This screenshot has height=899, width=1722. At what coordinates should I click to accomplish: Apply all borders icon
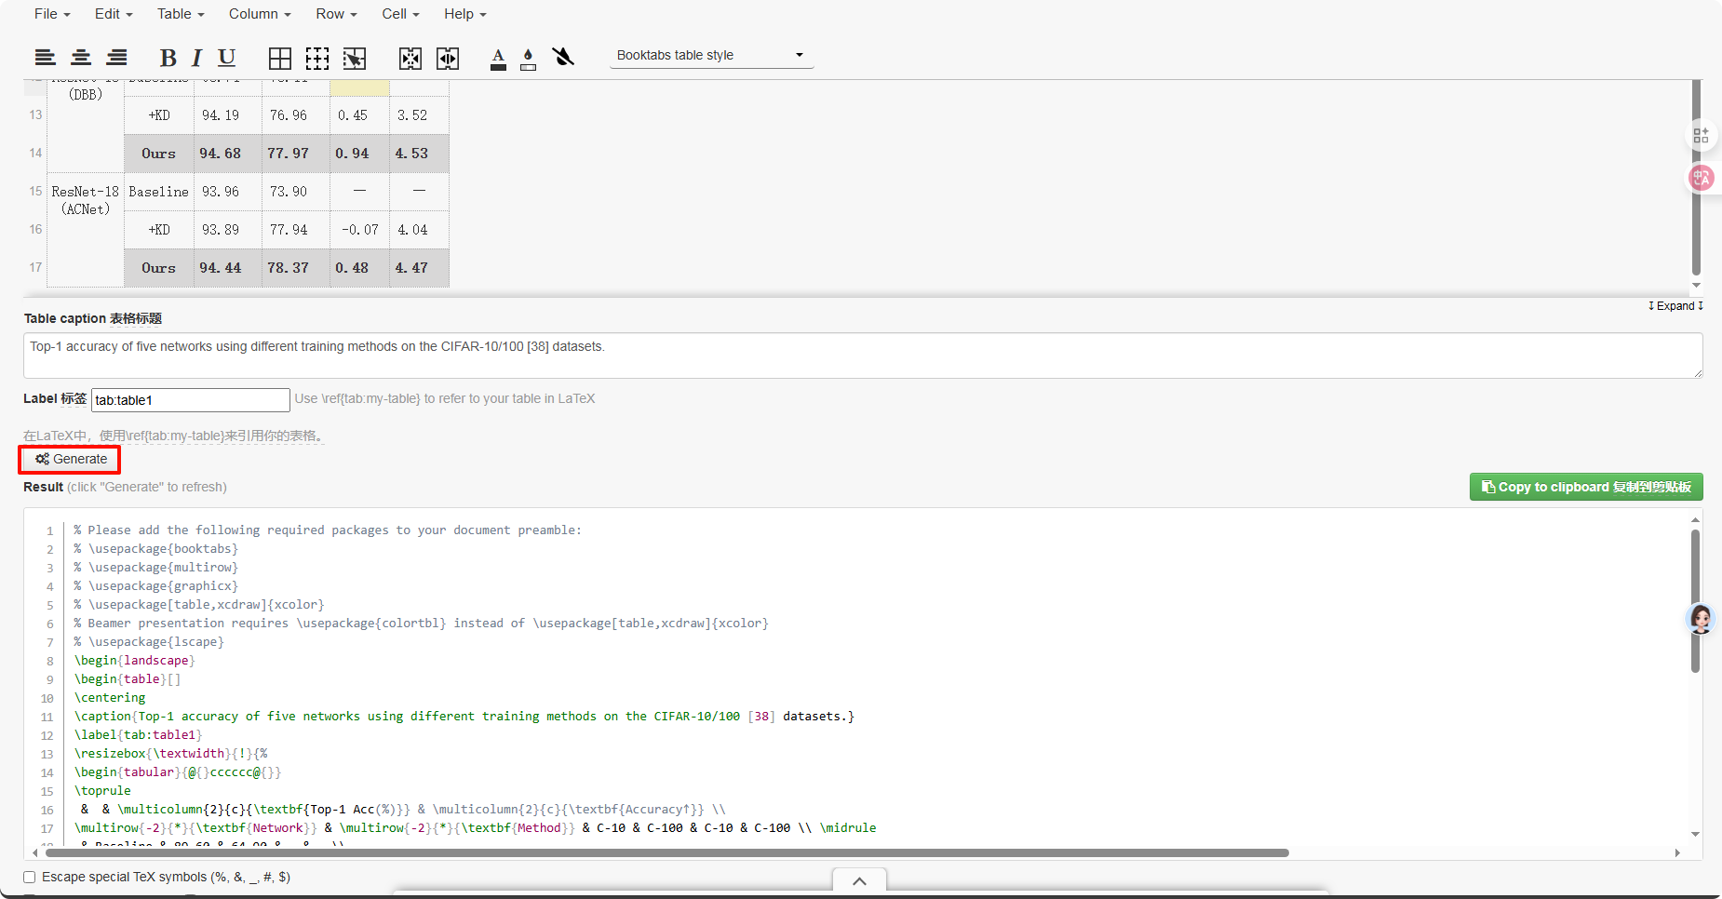pos(280,59)
